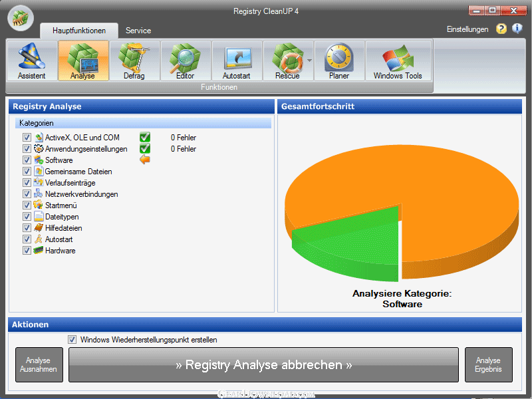Click the Gemeinsame Dateien category icon
The width and height of the screenshot is (532, 399).
click(39, 172)
